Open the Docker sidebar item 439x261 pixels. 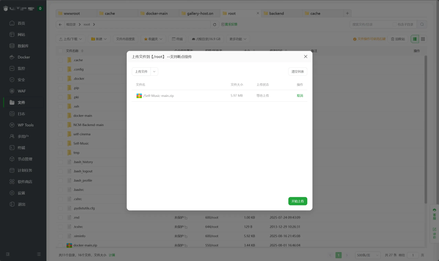point(24,57)
